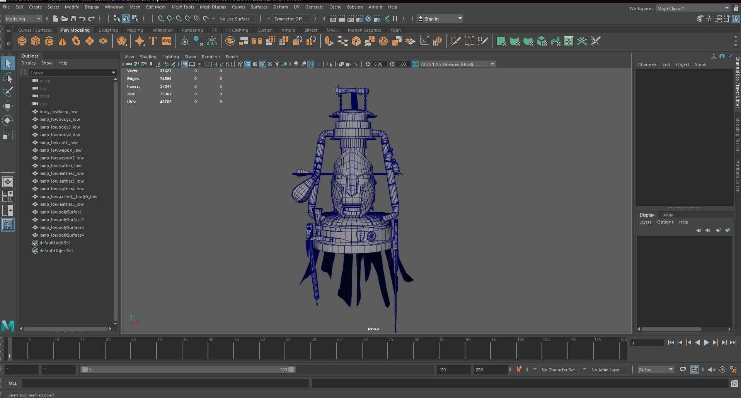
Task: Play the animation forwards
Action: pyautogui.click(x=706, y=342)
